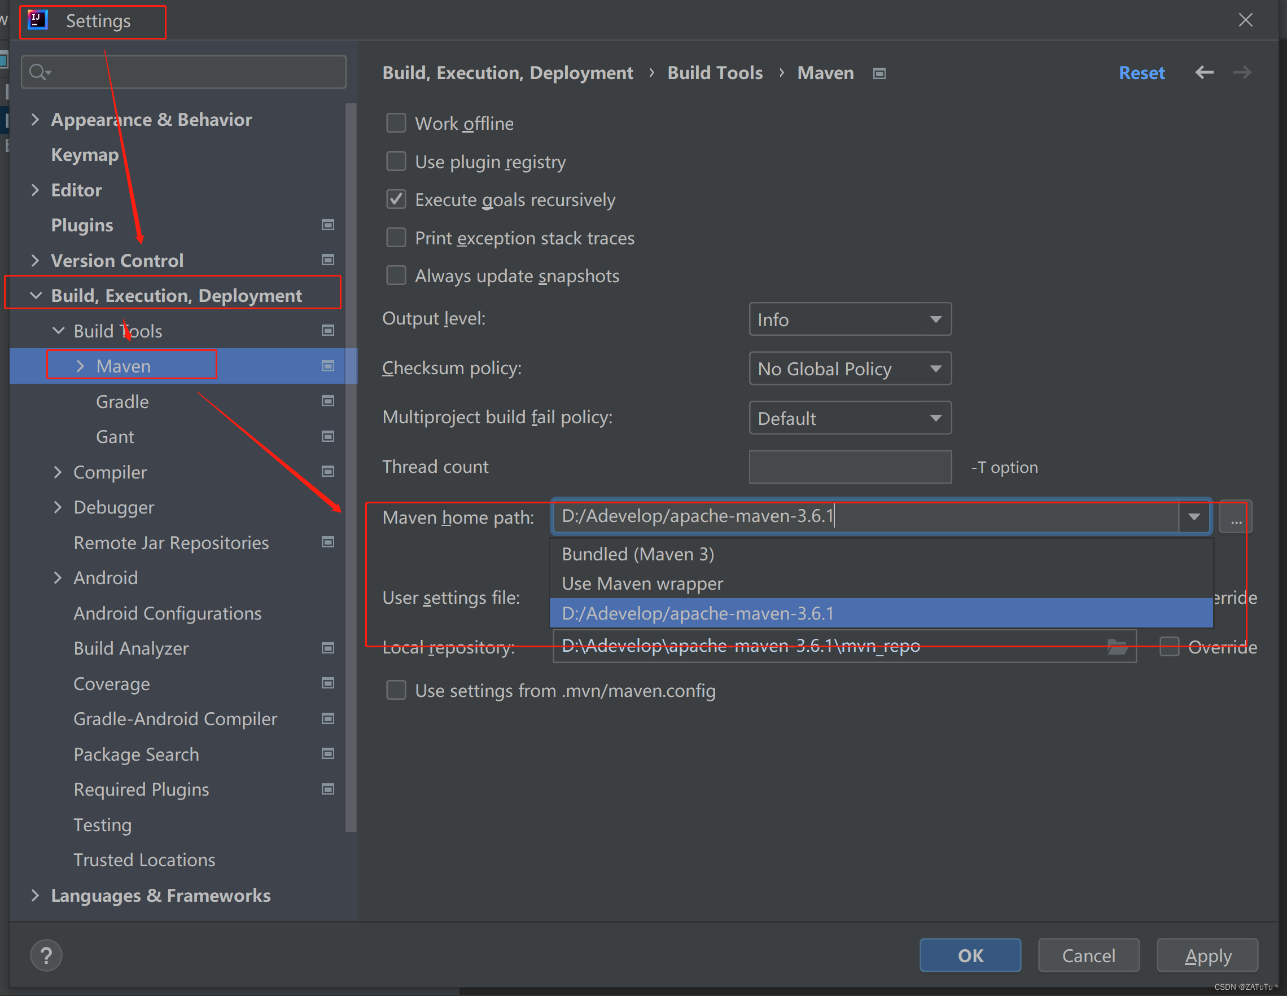Click the project-level icon beside Version Control
Viewport: 1287px width, 996px height.
(x=327, y=260)
